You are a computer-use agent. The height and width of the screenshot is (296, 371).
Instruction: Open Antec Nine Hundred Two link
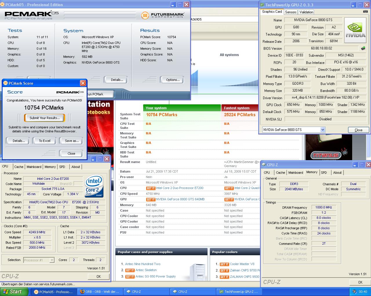143,264
